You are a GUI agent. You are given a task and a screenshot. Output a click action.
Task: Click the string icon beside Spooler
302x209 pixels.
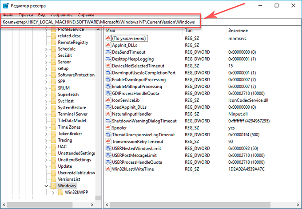point(108,128)
